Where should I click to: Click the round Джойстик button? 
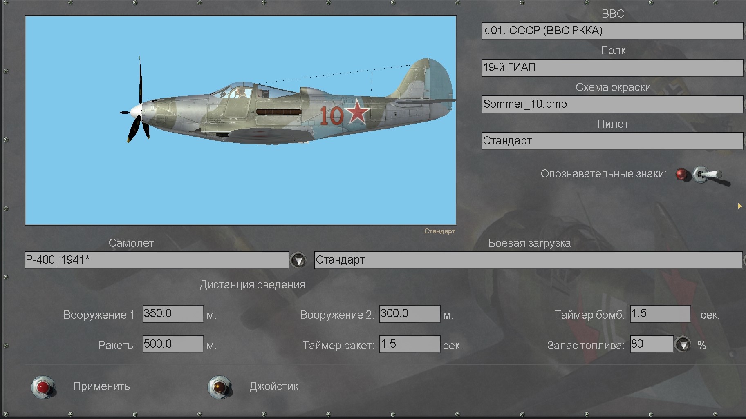220,387
